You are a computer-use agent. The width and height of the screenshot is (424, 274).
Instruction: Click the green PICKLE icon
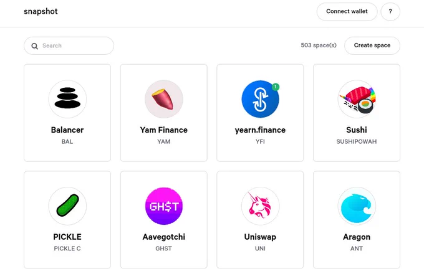[67, 205]
